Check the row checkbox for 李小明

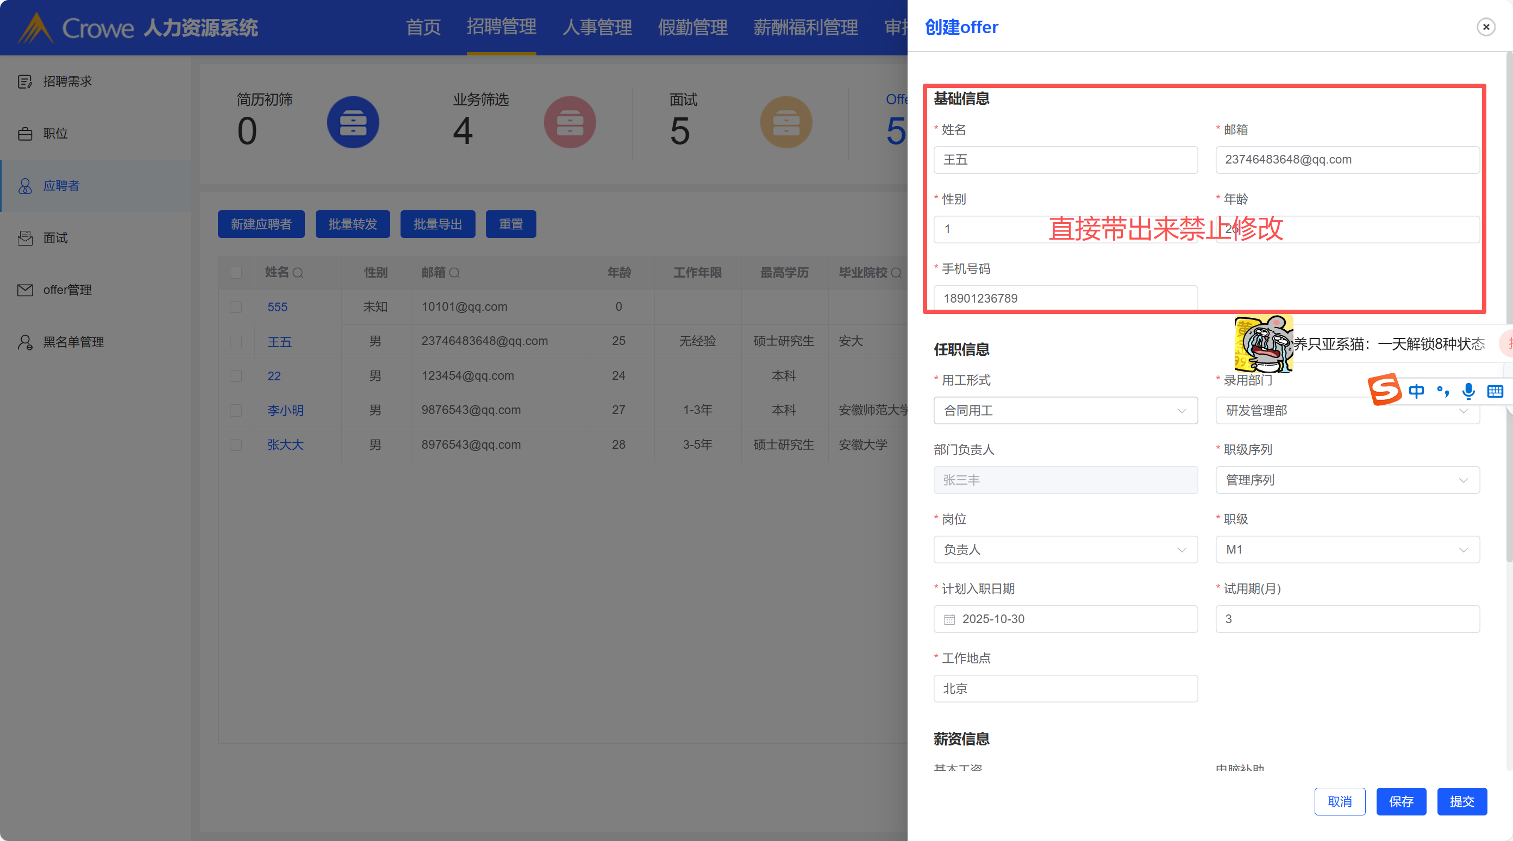tap(236, 410)
